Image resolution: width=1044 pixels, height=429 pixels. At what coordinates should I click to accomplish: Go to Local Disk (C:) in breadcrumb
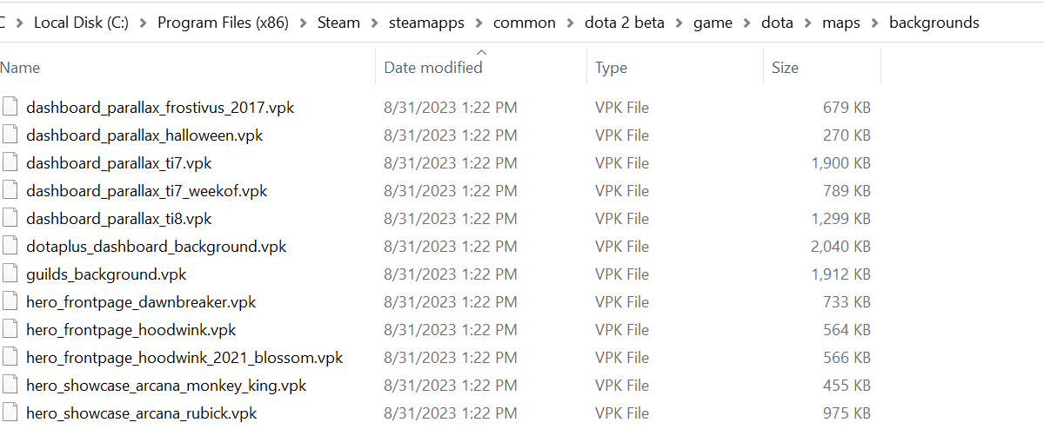pos(81,23)
